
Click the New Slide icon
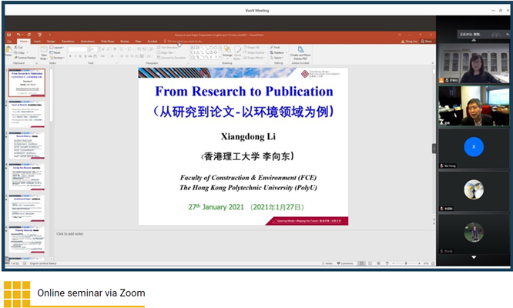coord(44,51)
